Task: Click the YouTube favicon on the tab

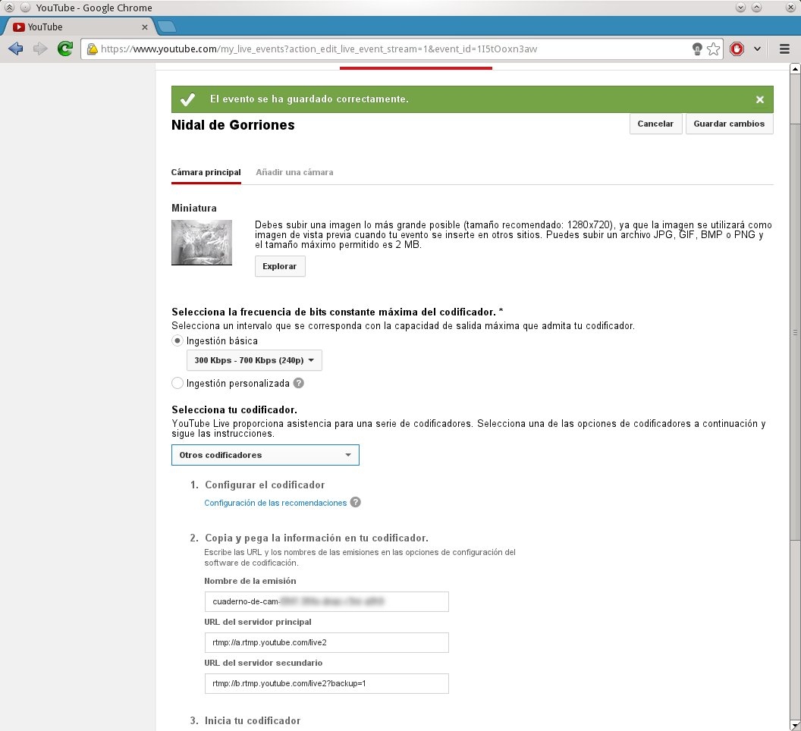Action: pyautogui.click(x=19, y=27)
